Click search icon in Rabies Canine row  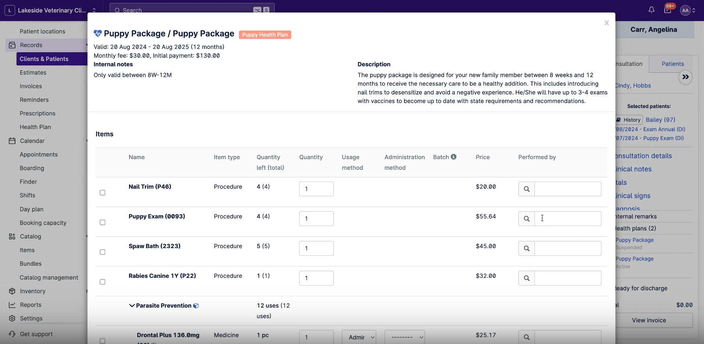(526, 278)
